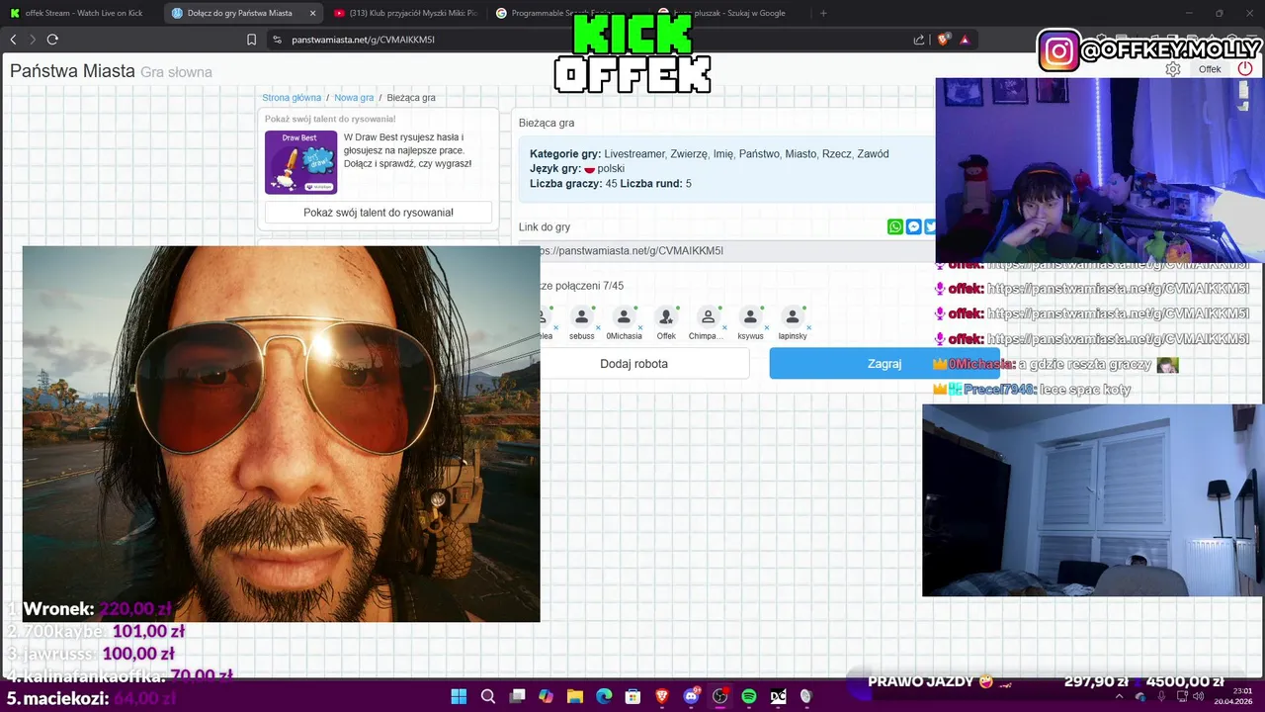
Task: Open the taskbar clock showing 23:01
Action: pyautogui.click(x=1231, y=696)
